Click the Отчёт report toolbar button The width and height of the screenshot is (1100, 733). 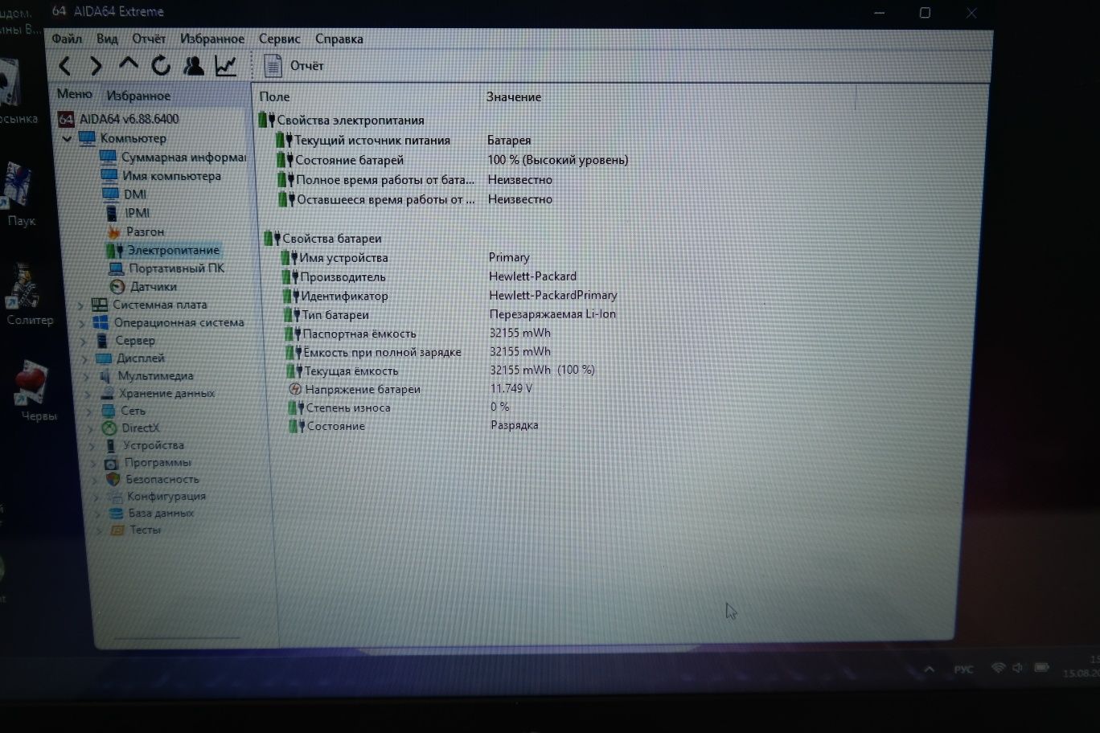pyautogui.click(x=293, y=66)
